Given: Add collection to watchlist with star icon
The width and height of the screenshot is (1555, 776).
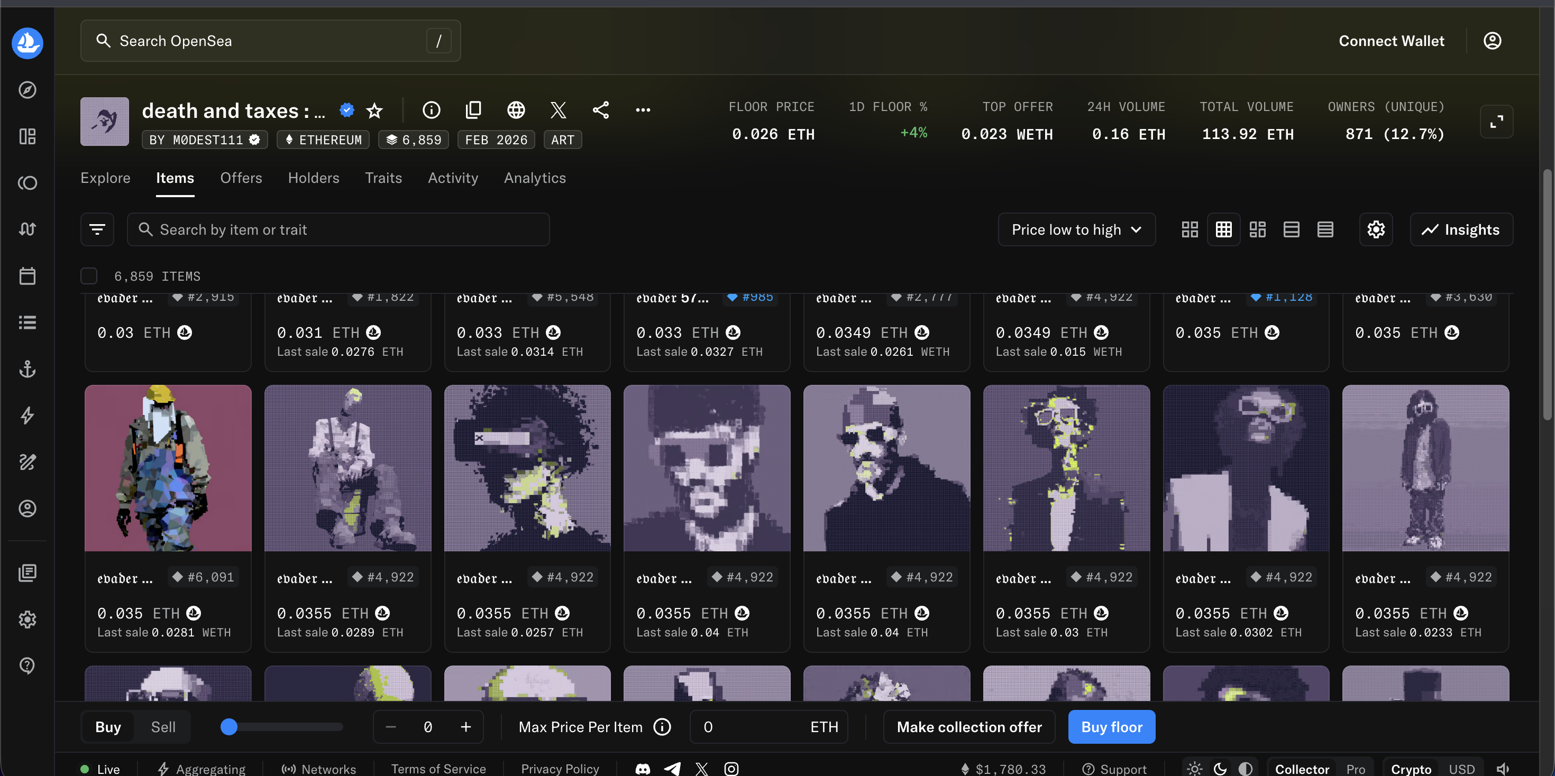Looking at the screenshot, I should [374, 110].
